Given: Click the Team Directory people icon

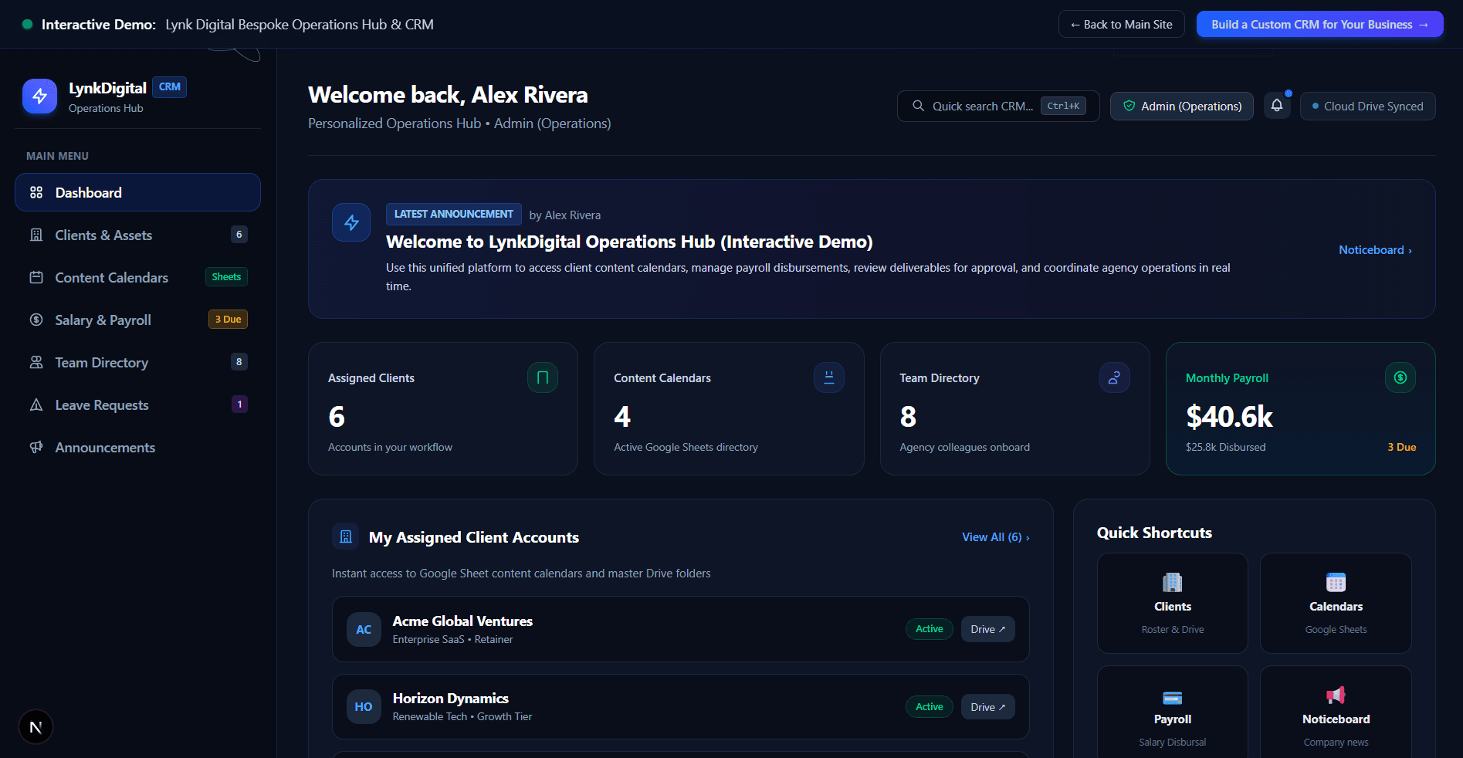Looking at the screenshot, I should click(36, 362).
